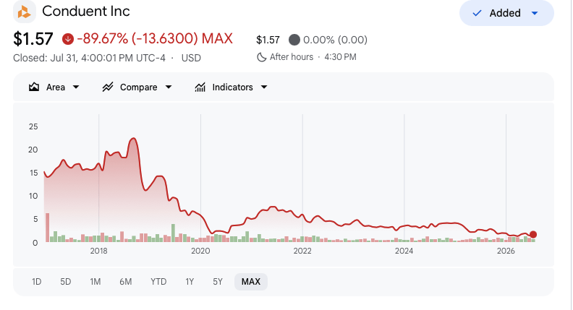This screenshot has height=310, width=573.
Task: Click the gray circle beside 0.00% change
Action: [294, 40]
